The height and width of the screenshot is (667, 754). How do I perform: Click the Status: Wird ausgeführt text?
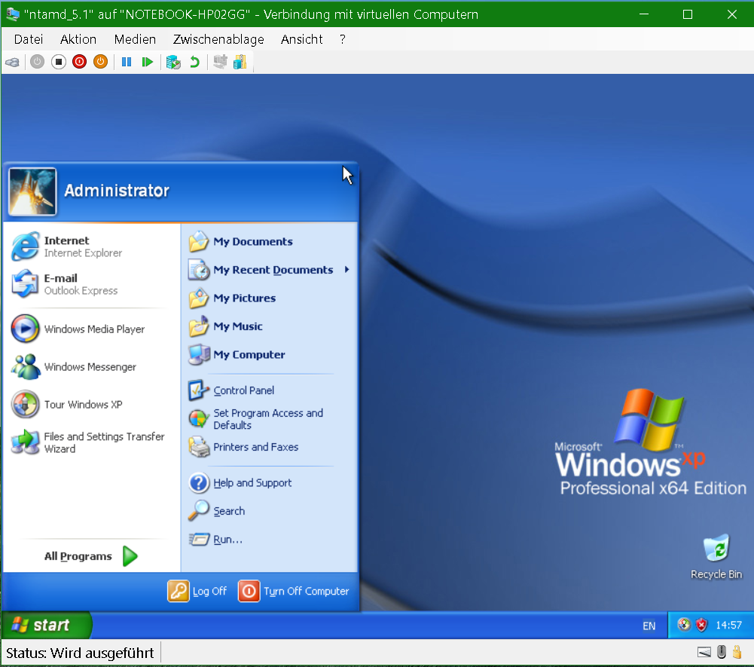(x=80, y=653)
